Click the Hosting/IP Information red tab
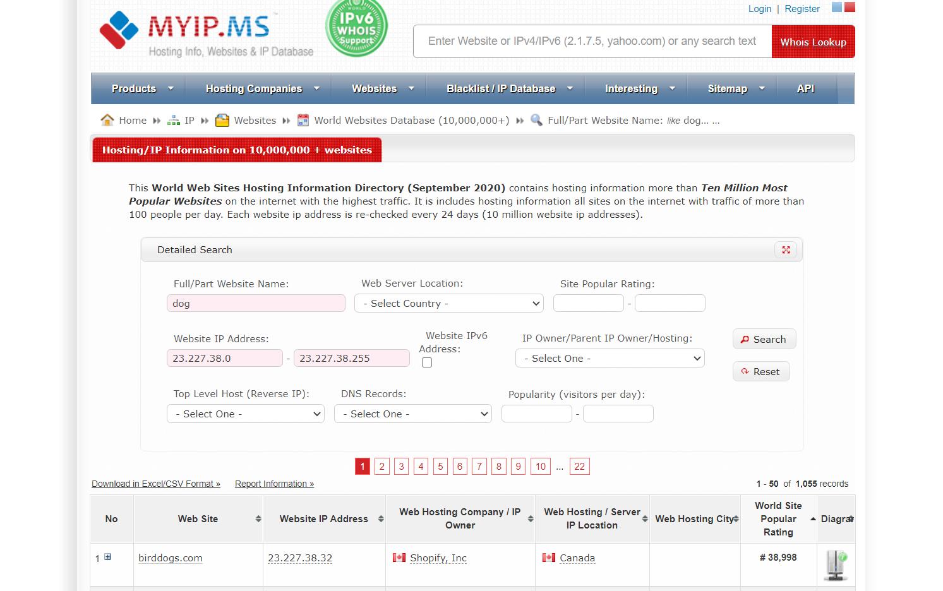The width and height of the screenshot is (943, 591). pos(237,150)
